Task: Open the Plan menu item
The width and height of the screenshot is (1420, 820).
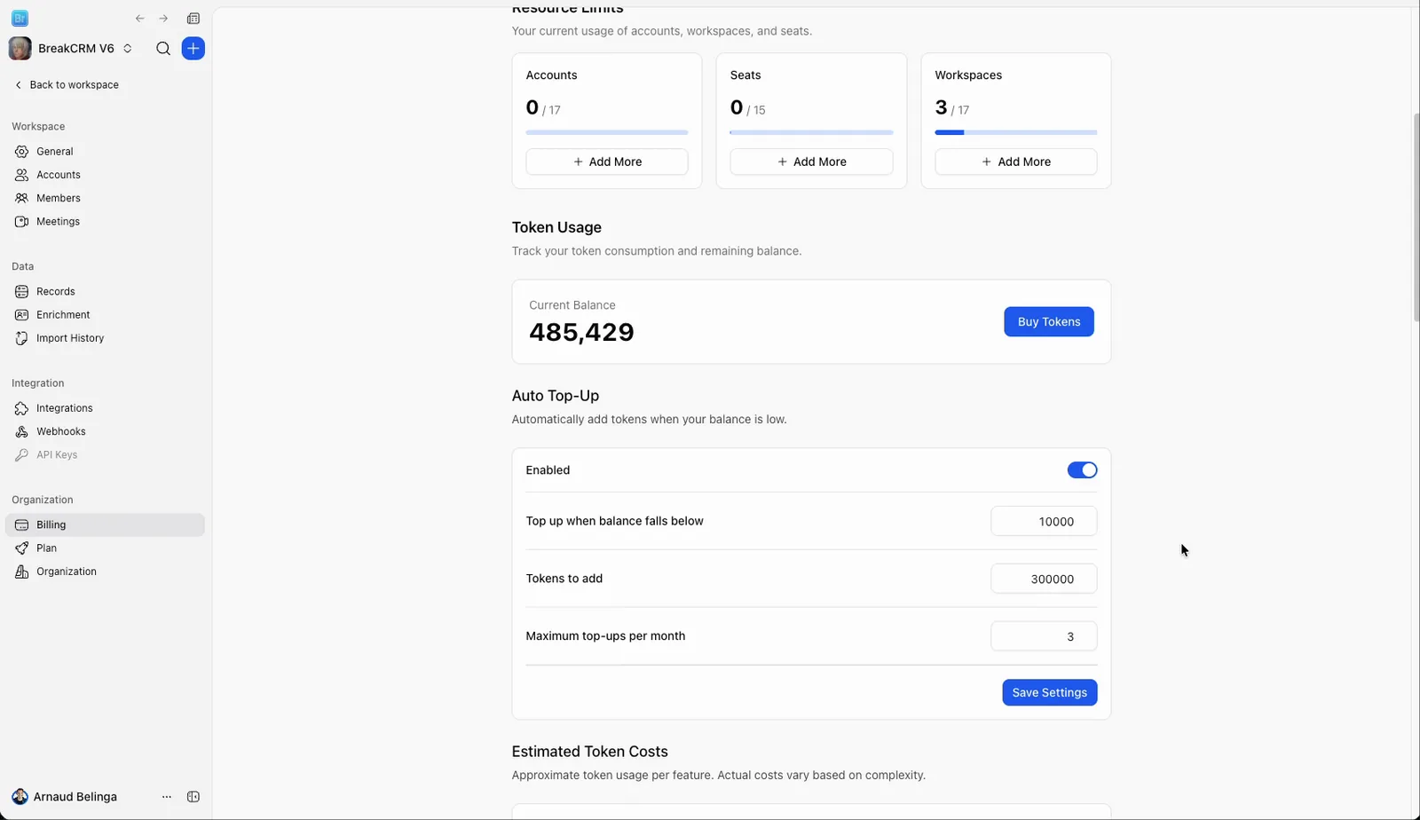Action: [x=105, y=548]
